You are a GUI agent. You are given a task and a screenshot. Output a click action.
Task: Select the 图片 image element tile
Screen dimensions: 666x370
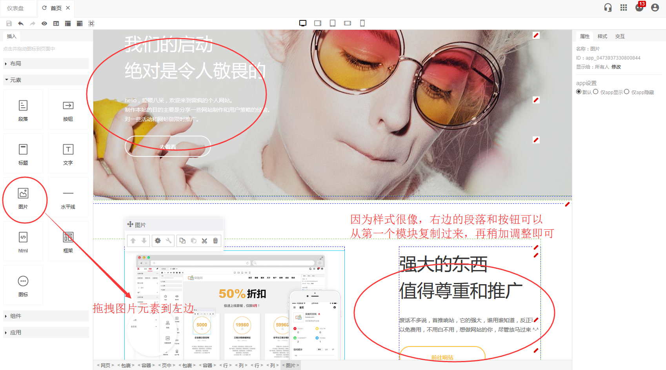click(x=23, y=198)
